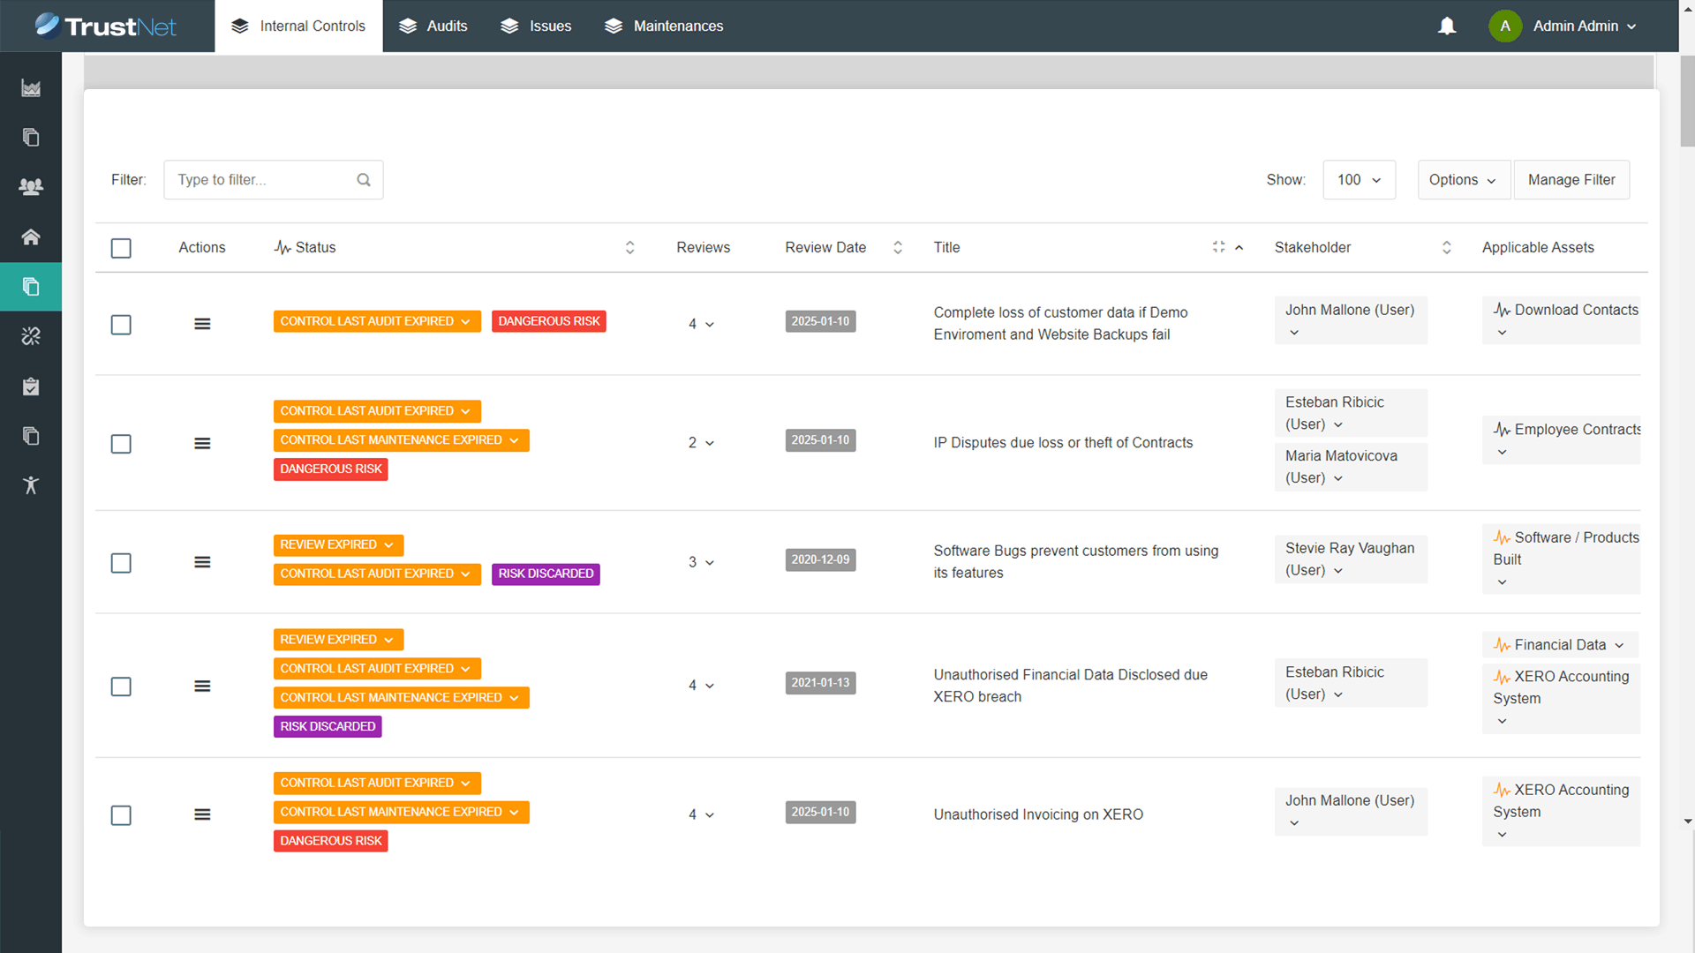Toggle the select-all header checkbox
This screenshot has width=1695, height=953.
(x=121, y=248)
